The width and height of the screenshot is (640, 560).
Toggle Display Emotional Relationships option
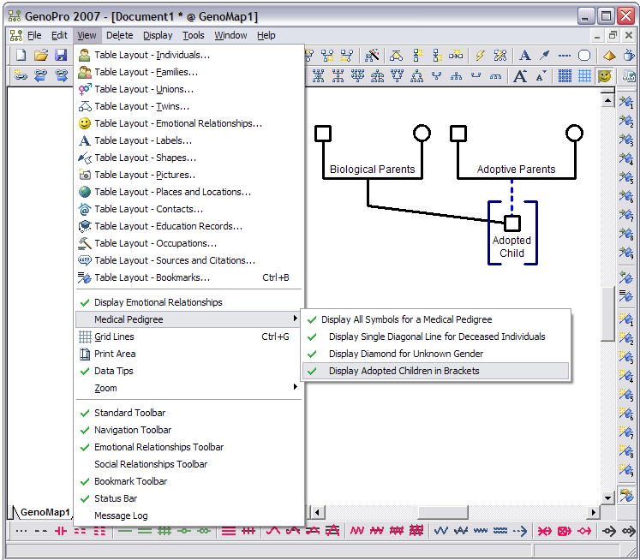pyautogui.click(x=158, y=302)
